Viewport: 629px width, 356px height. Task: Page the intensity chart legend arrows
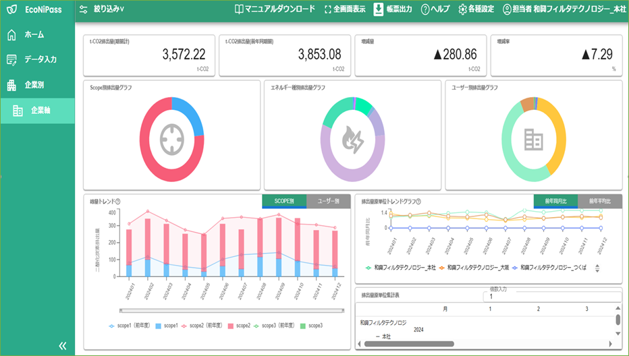597,268
